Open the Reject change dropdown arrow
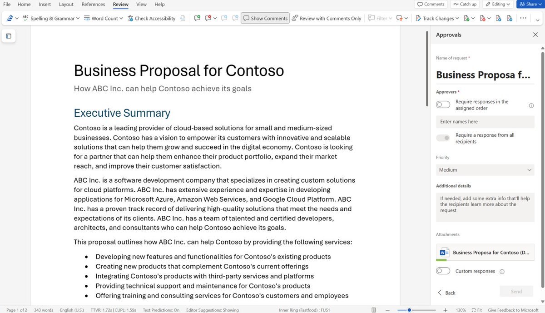 (489, 18)
